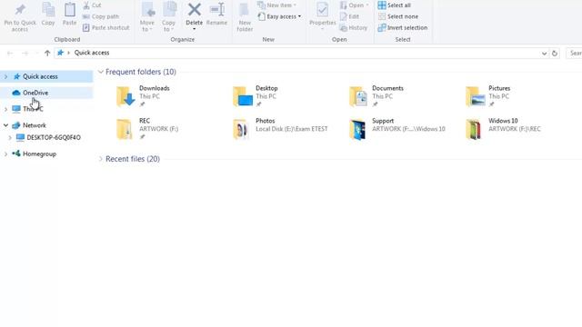Image resolution: width=582 pixels, height=327 pixels.
Task: Expand the Quick access tree node
Action: (x=5, y=76)
